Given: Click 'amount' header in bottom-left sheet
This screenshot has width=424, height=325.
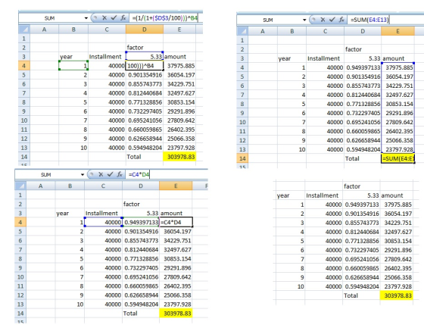Looking at the screenshot, I should (x=171, y=213).
